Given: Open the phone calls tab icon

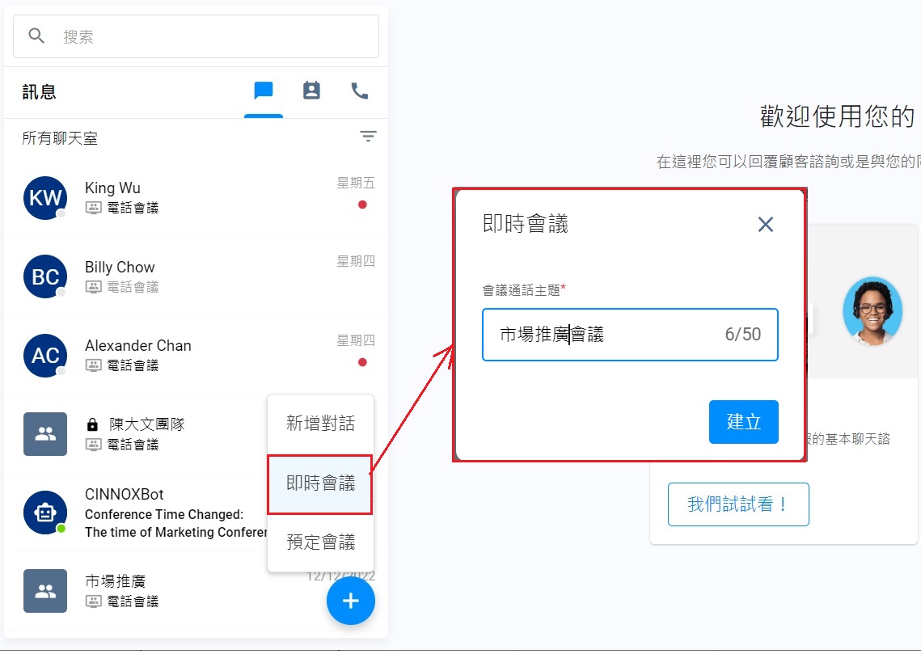Looking at the screenshot, I should tap(360, 91).
